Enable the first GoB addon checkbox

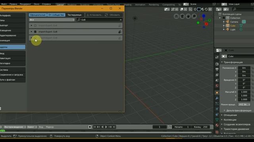(x=35, y=25)
